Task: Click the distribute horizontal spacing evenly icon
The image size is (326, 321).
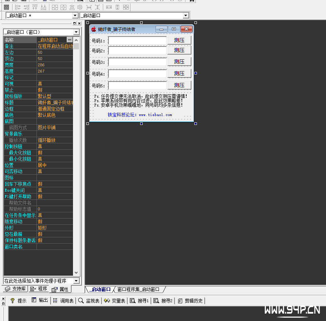Action: (89, 7)
